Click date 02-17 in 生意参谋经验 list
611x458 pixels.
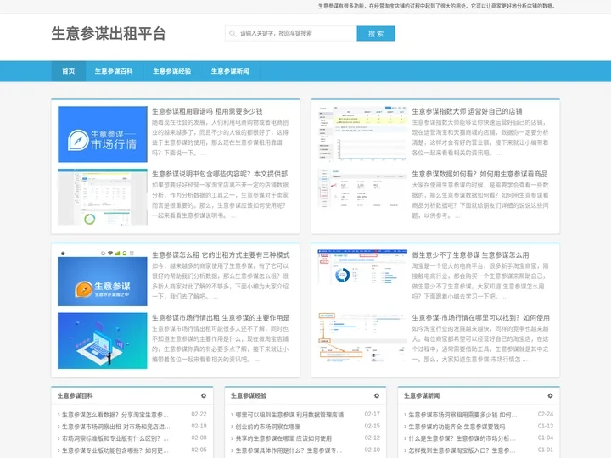pyautogui.click(x=373, y=414)
